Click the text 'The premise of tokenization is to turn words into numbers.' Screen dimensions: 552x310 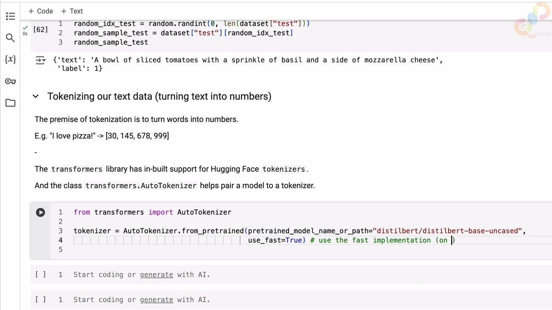click(x=136, y=119)
